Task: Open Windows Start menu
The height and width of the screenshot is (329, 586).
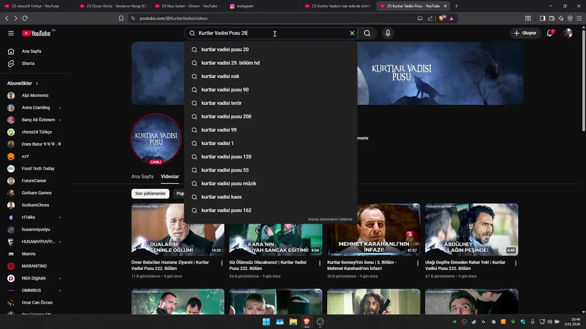Action: pyautogui.click(x=266, y=322)
